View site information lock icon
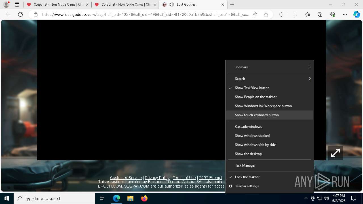Image resolution: width=363 pixels, height=204 pixels. click(x=36, y=14)
